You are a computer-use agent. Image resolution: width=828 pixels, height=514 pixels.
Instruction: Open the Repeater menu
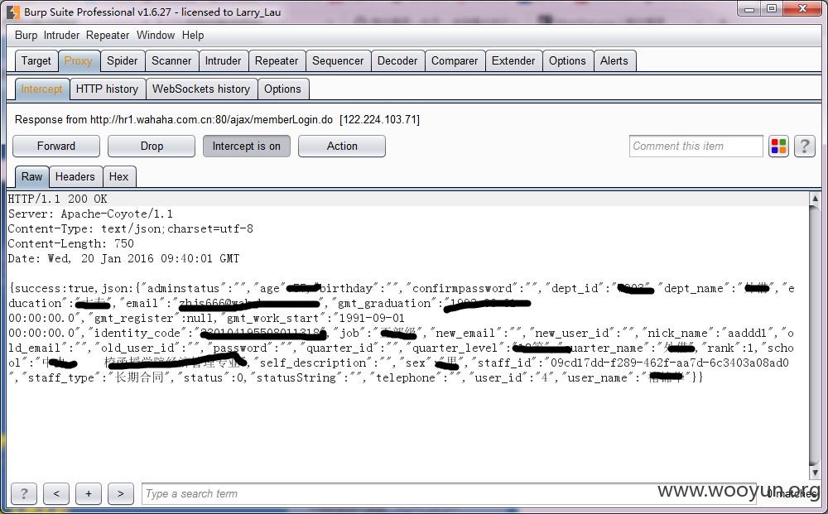tap(108, 36)
